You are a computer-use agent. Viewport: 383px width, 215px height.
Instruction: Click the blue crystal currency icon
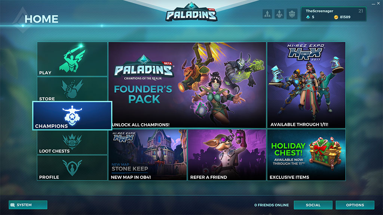(x=308, y=17)
